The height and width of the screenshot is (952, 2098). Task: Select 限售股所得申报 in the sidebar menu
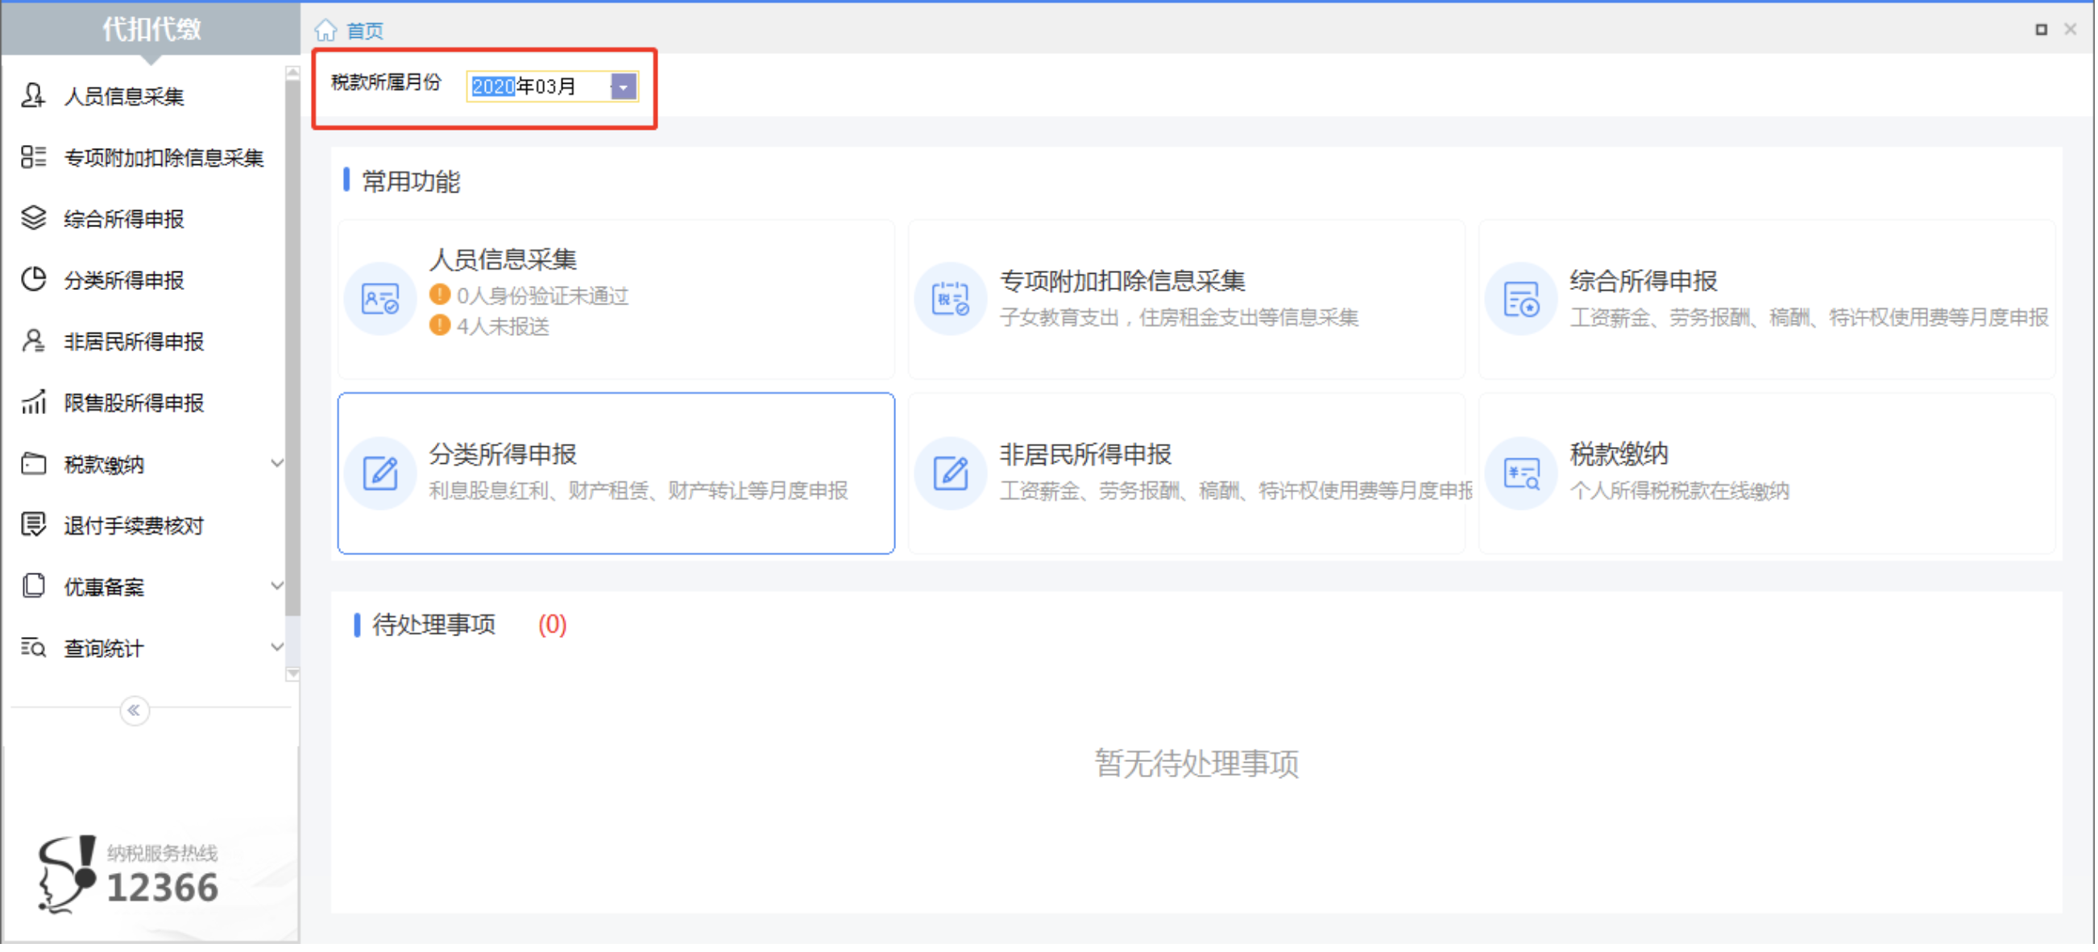tap(134, 404)
